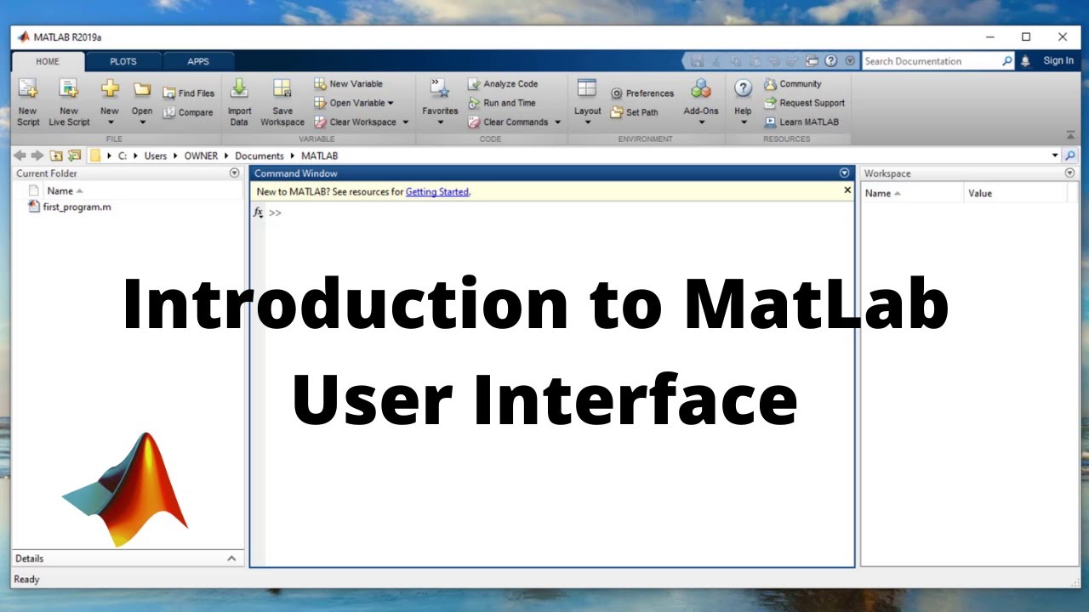This screenshot has height=612, width=1089.
Task: Switch to the PLOTS tab
Action: click(123, 61)
